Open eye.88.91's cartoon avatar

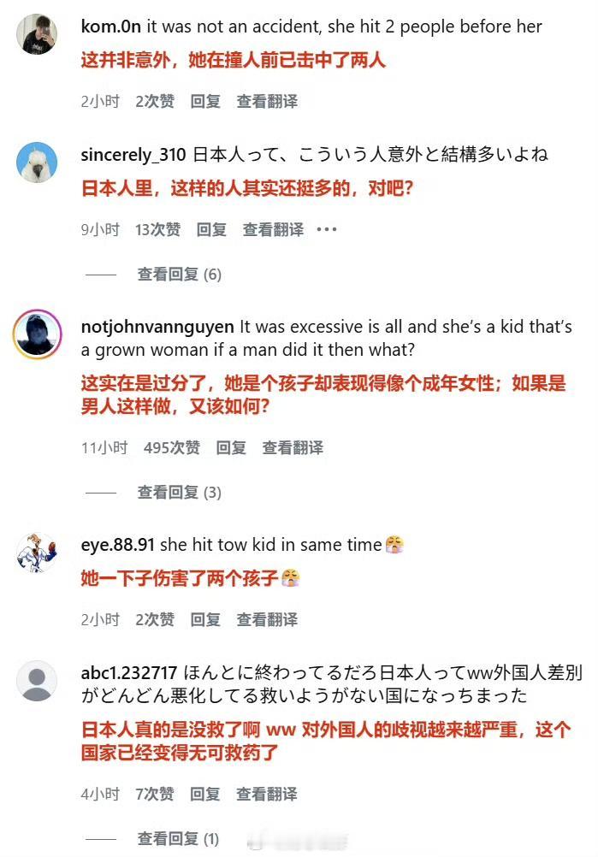[x=37, y=553]
